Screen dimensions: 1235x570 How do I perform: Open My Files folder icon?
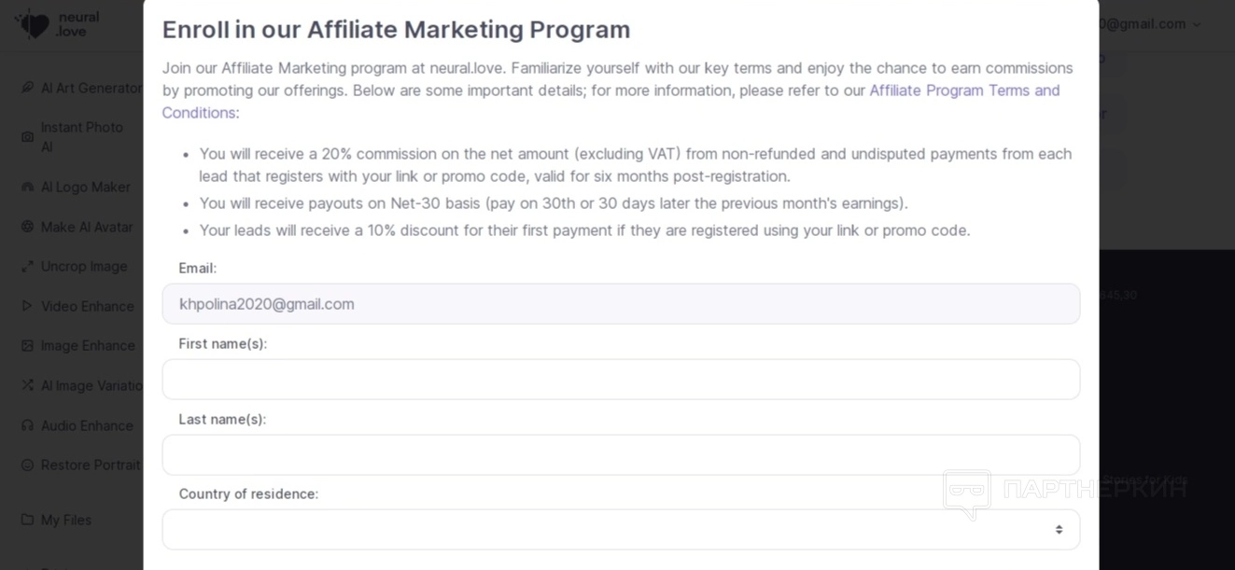click(x=27, y=520)
